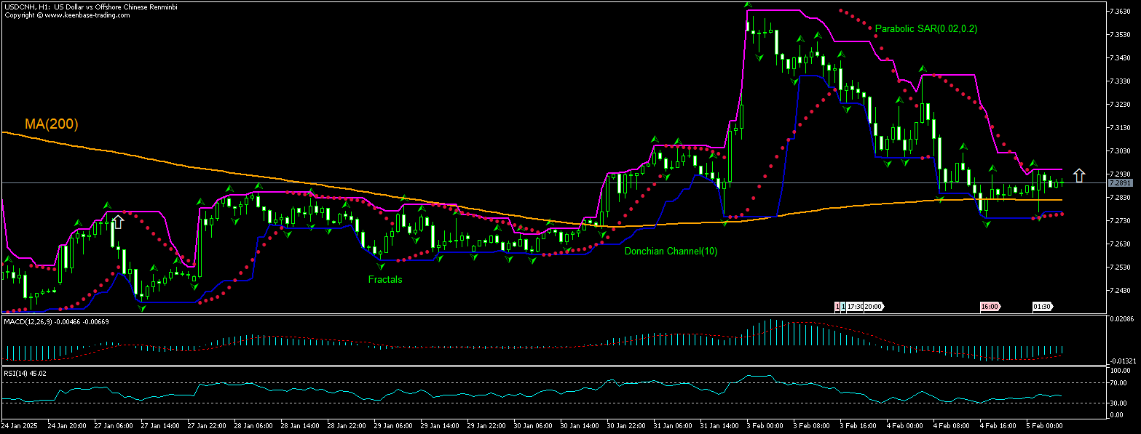Viewport: 1141px width, 434px height.
Task: Click the up fractal arrow atop the highest candle
Action: tap(748, 5)
